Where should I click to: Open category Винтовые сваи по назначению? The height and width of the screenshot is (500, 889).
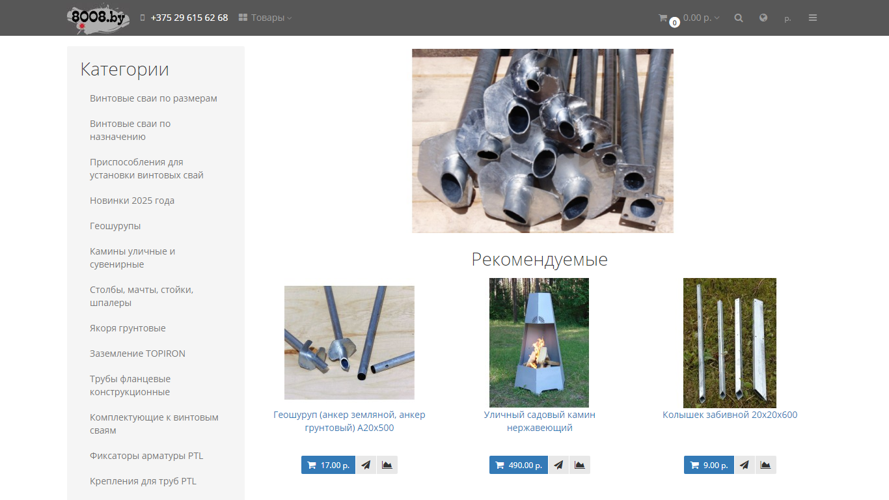130,130
